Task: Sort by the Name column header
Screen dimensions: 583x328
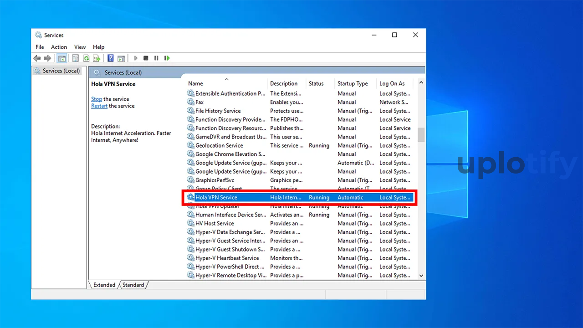Action: click(226, 83)
